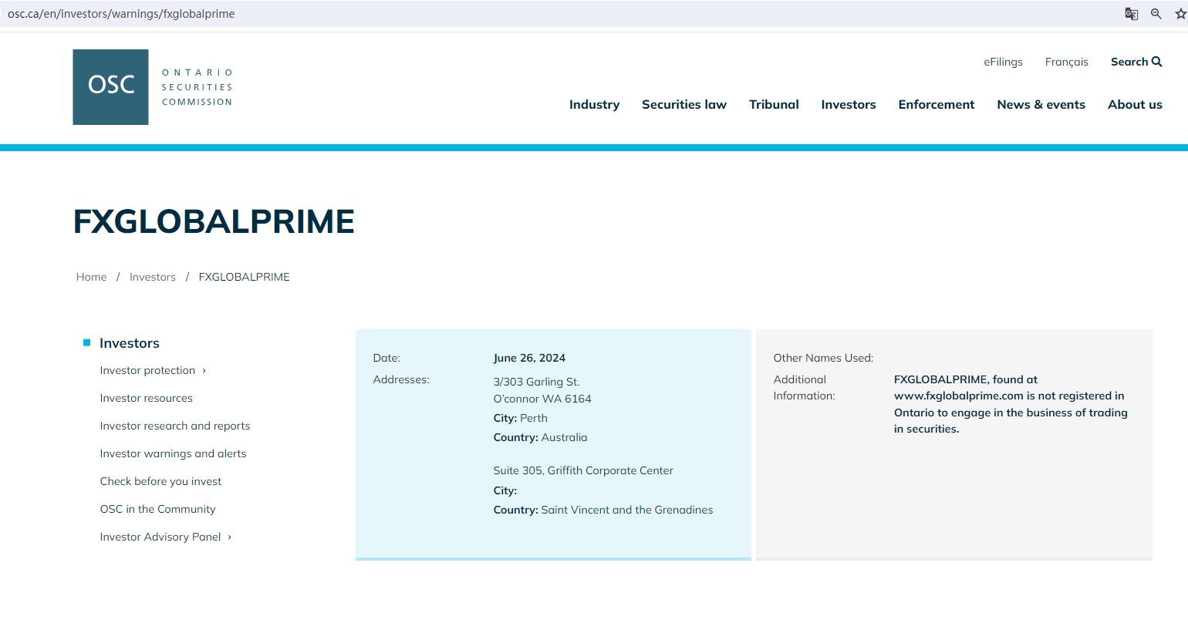
Task: Open the Investors navigation menu
Action: pyautogui.click(x=848, y=105)
